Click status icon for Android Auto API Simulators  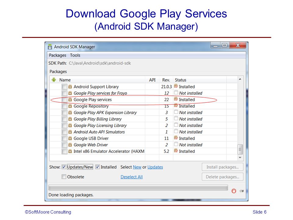click(x=176, y=131)
